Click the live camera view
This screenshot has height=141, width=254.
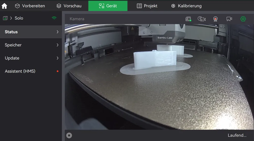pyautogui.click(x=159, y=77)
